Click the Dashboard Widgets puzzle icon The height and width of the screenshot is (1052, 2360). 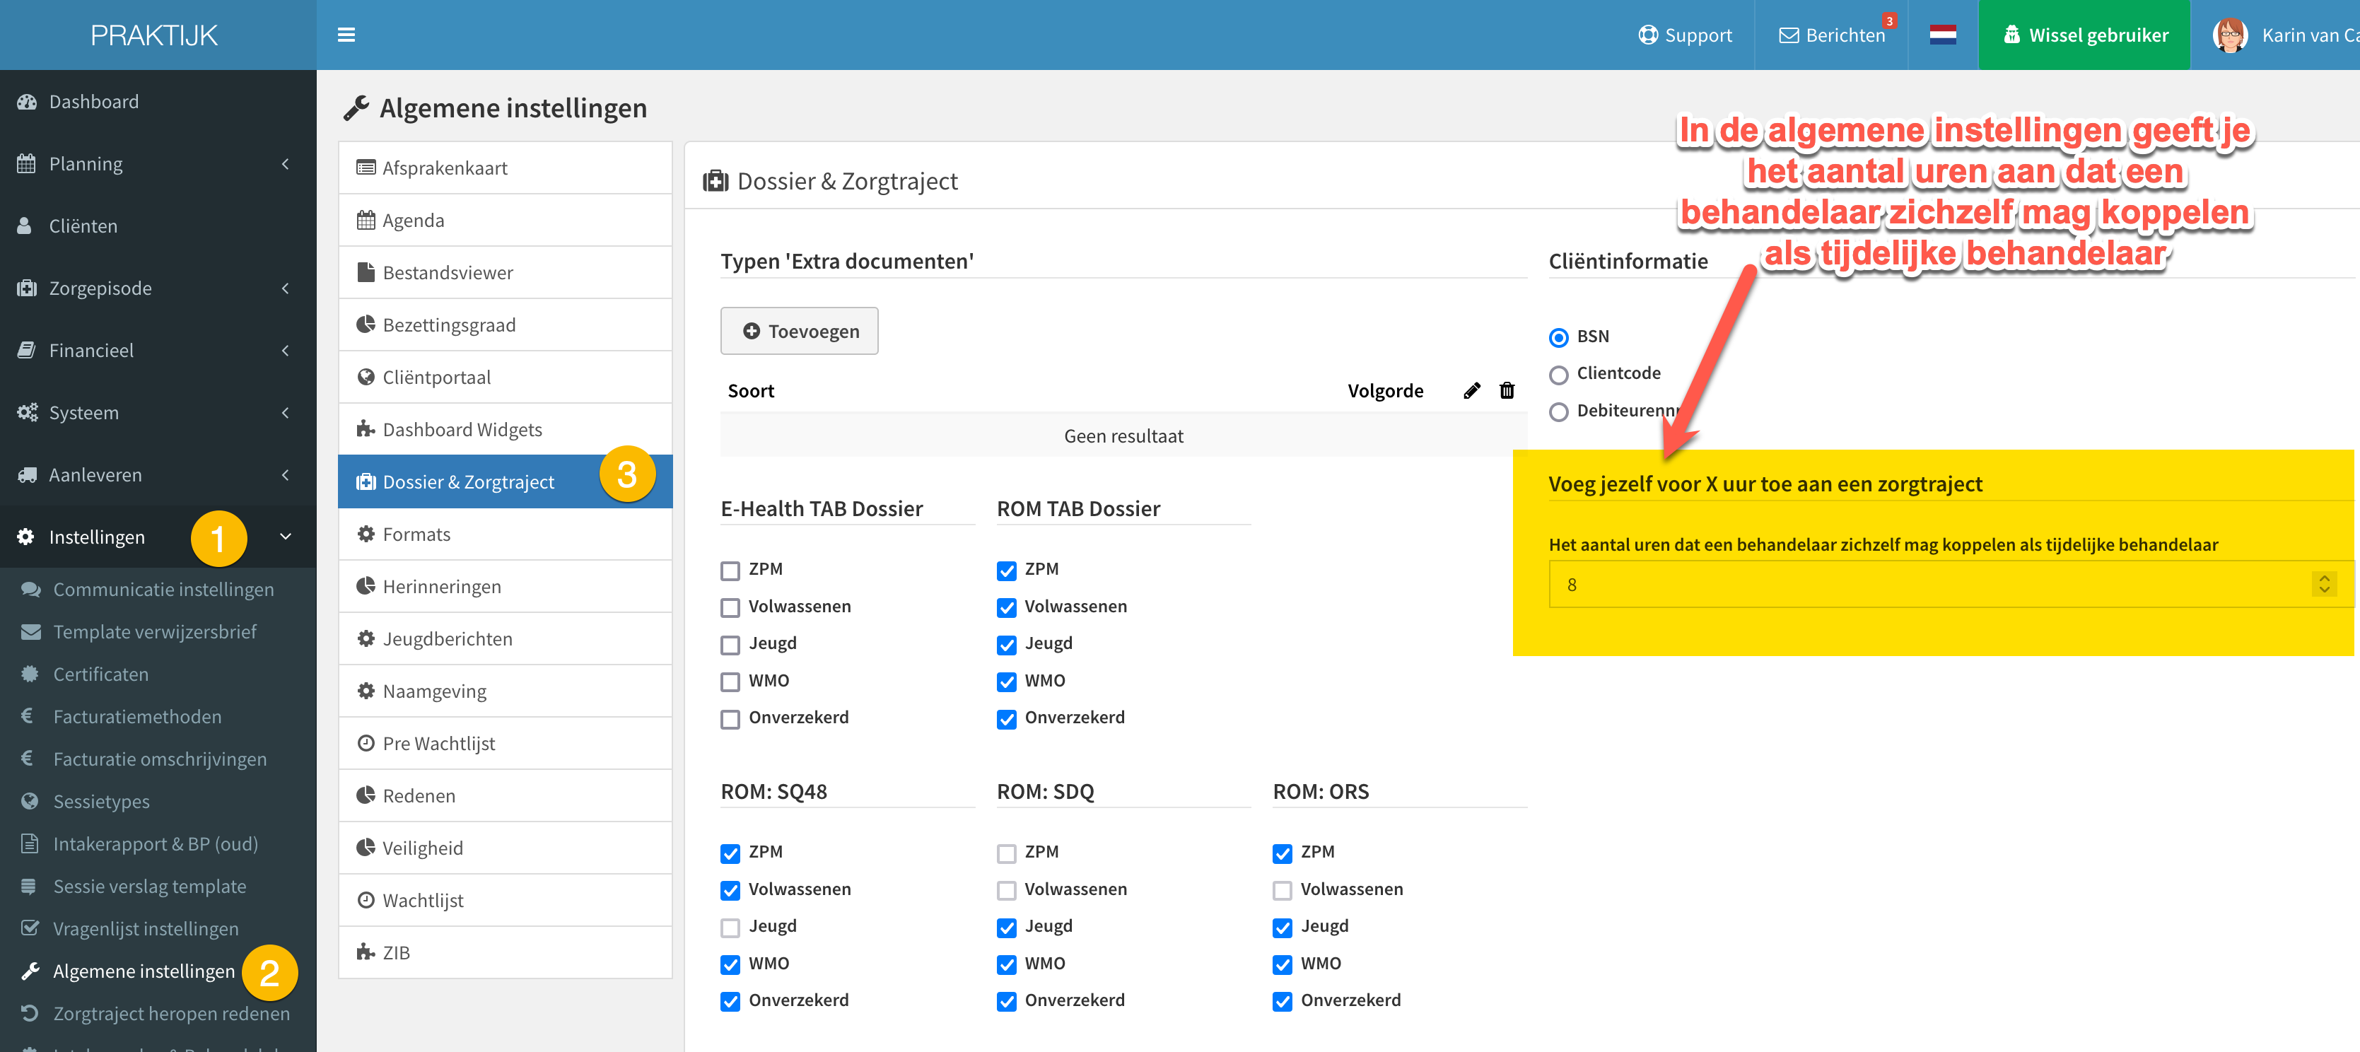pos(366,429)
